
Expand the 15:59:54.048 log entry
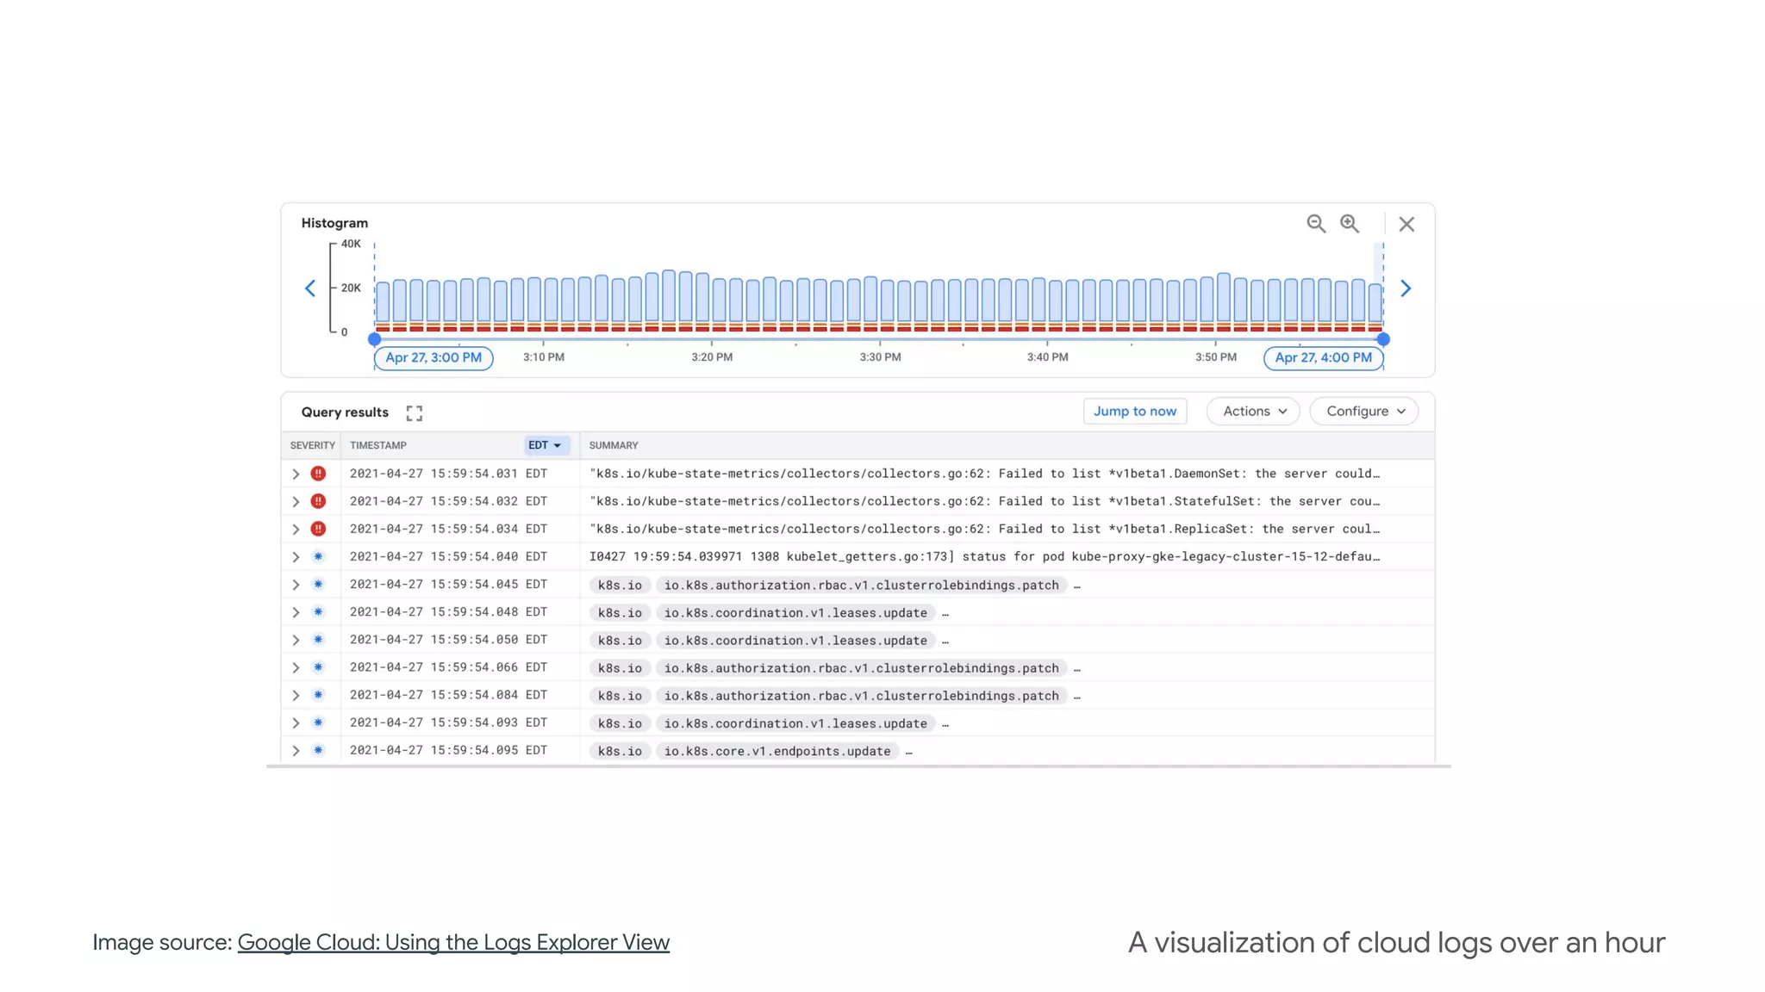point(296,612)
